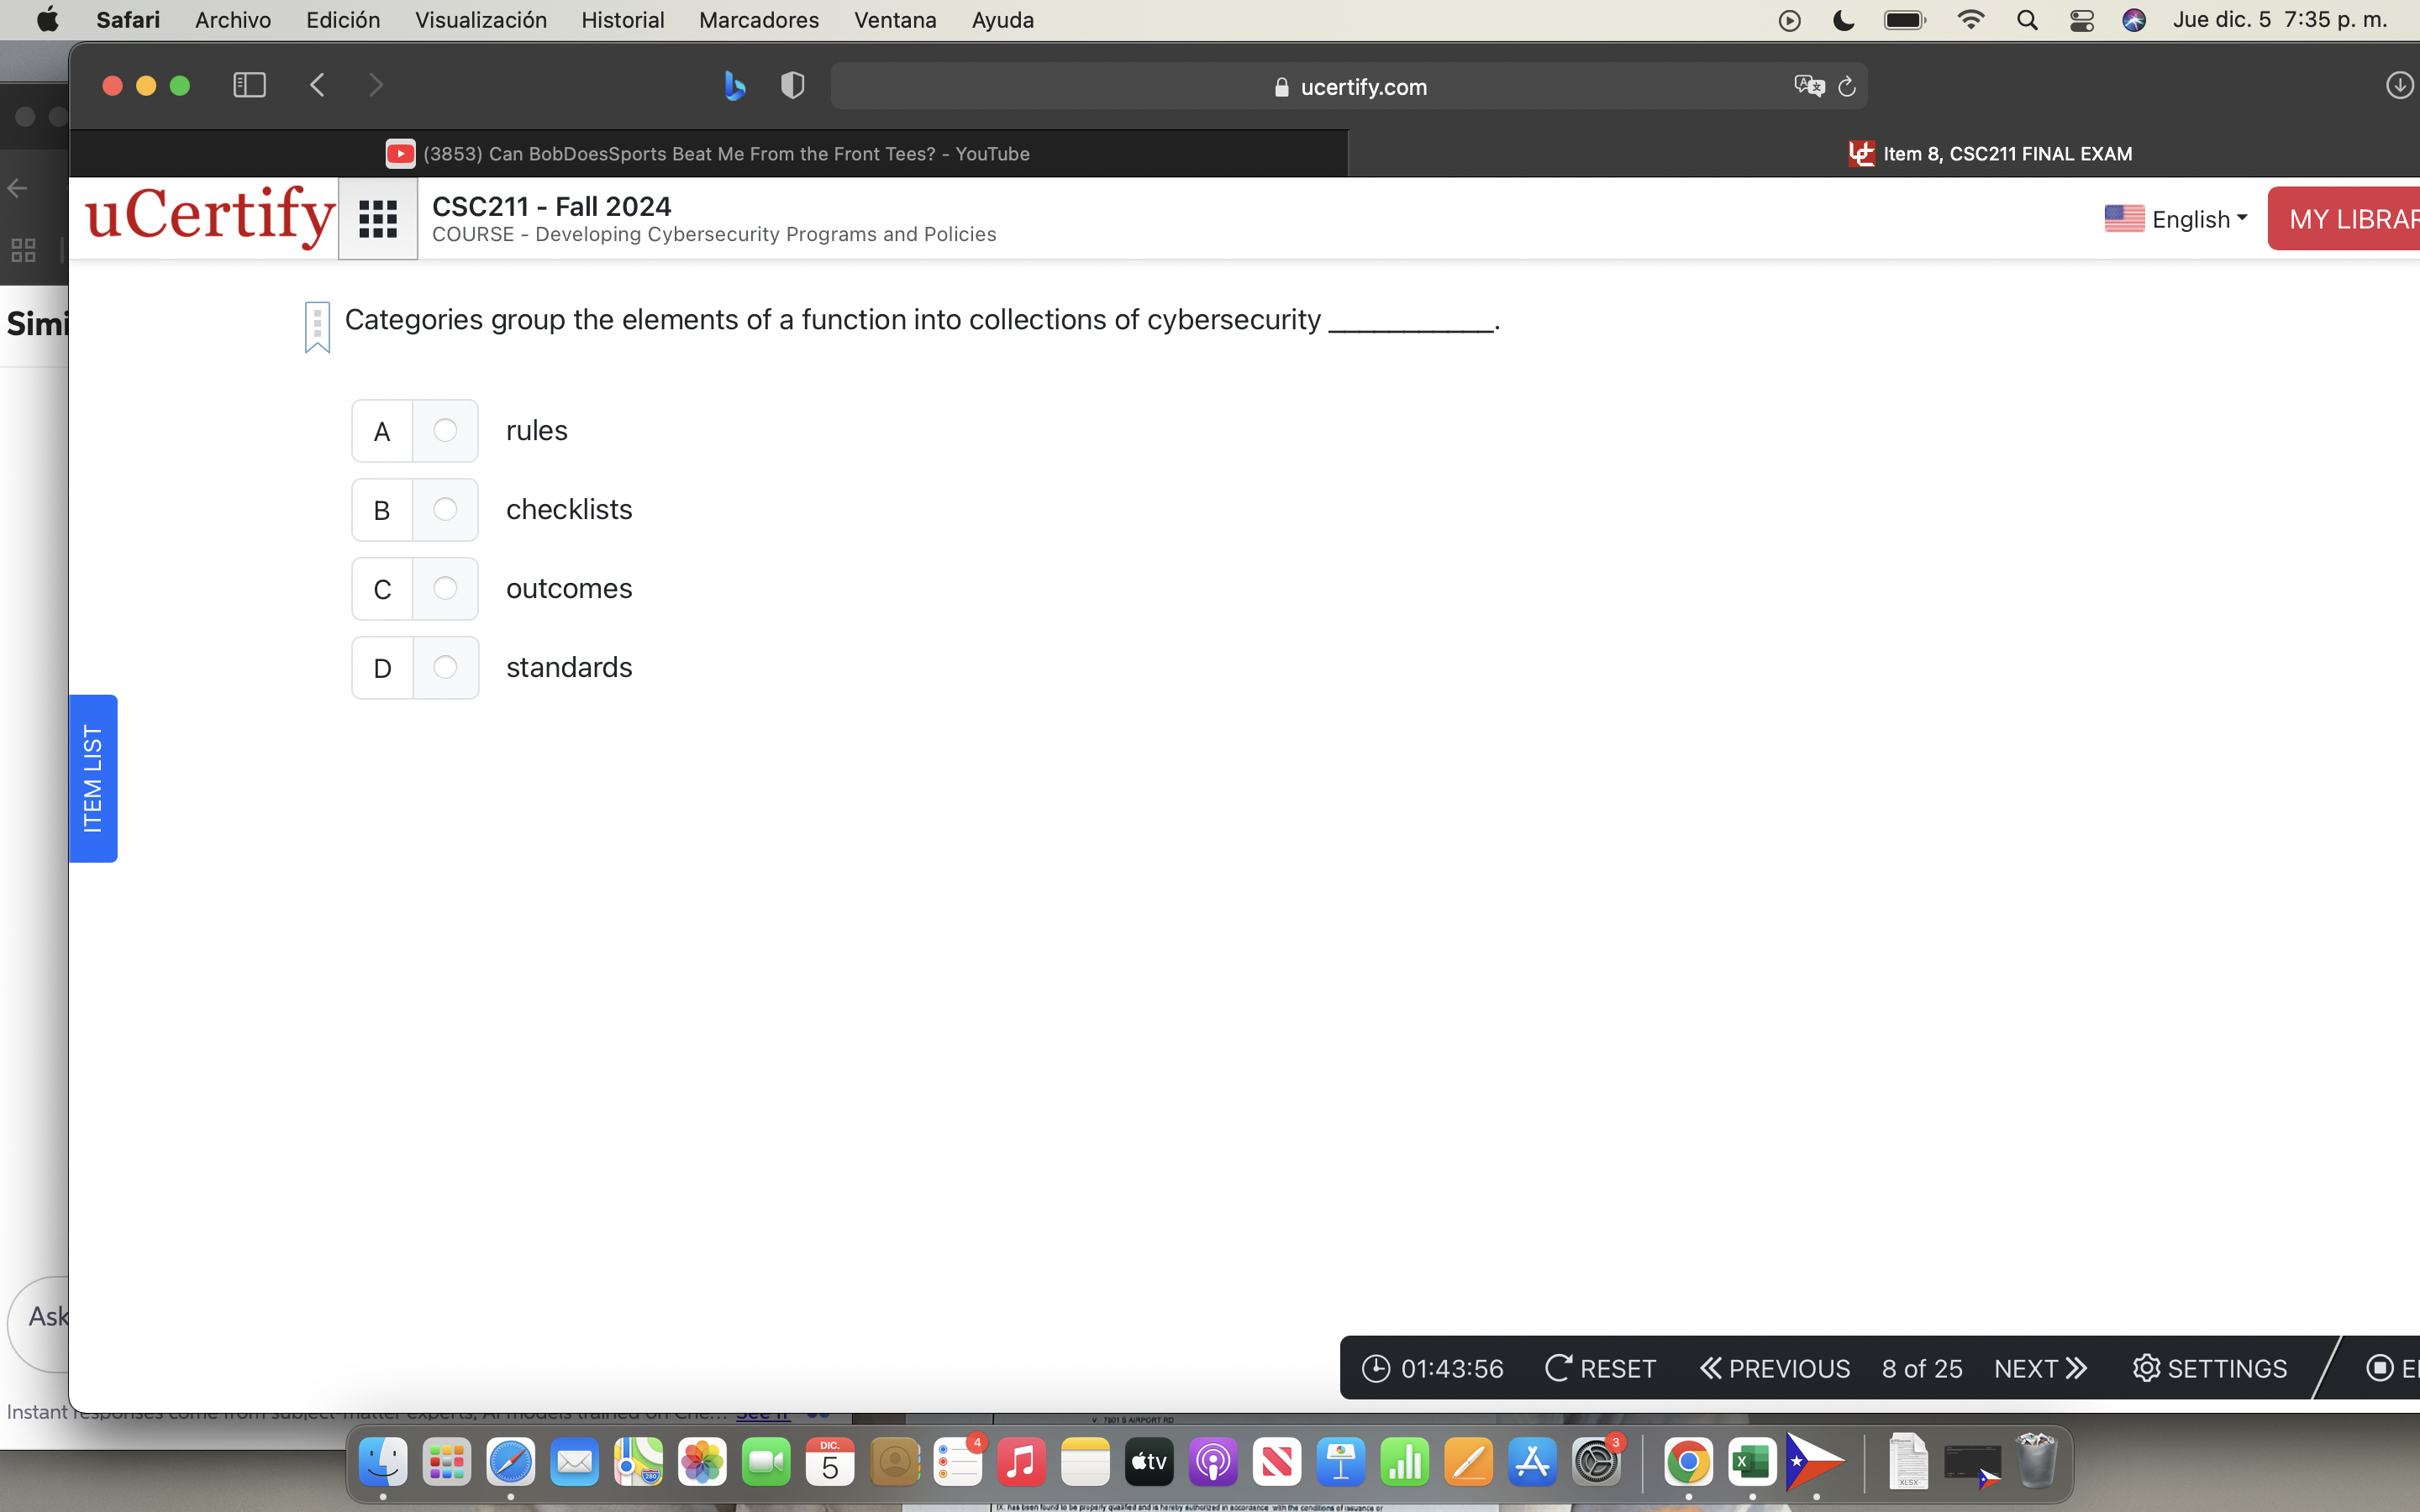Switch to the BobDoesSports YouTube tab

727,153
